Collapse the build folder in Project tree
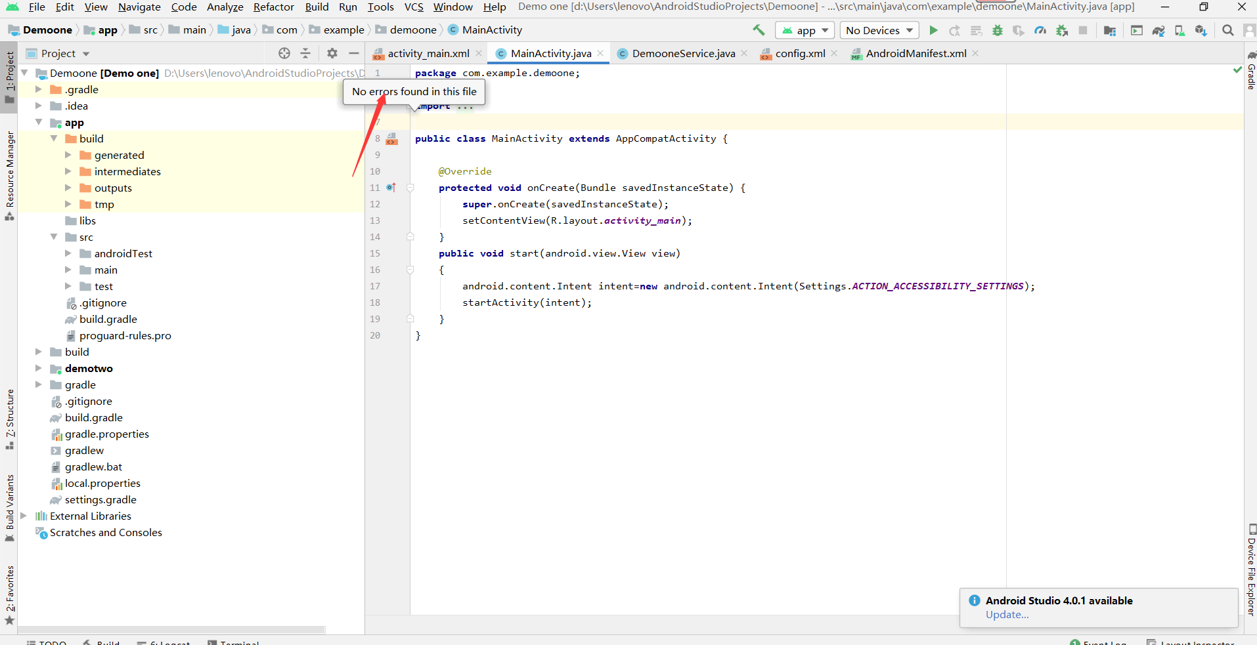 click(x=54, y=138)
